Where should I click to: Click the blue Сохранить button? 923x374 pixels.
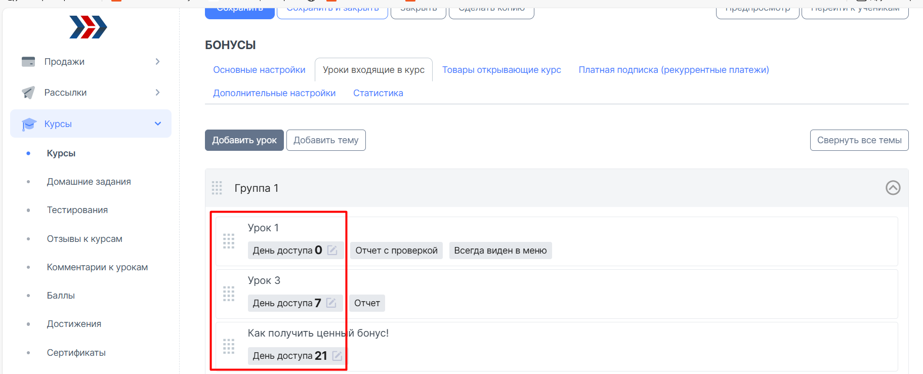240,11
